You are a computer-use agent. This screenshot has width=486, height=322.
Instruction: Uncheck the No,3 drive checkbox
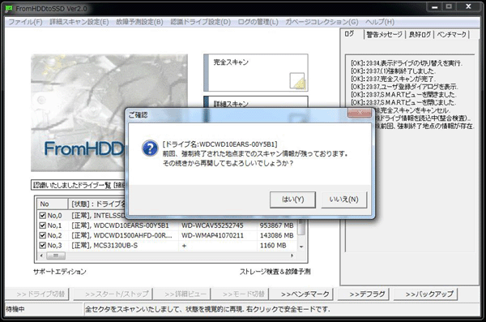pyautogui.click(x=42, y=245)
